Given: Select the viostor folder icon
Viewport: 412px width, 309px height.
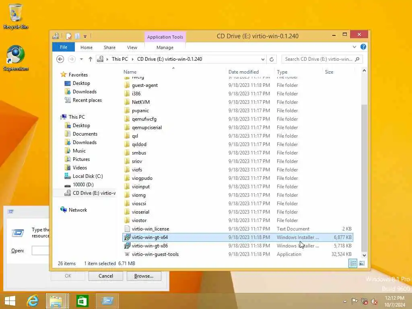Looking at the screenshot, I should (127, 220).
